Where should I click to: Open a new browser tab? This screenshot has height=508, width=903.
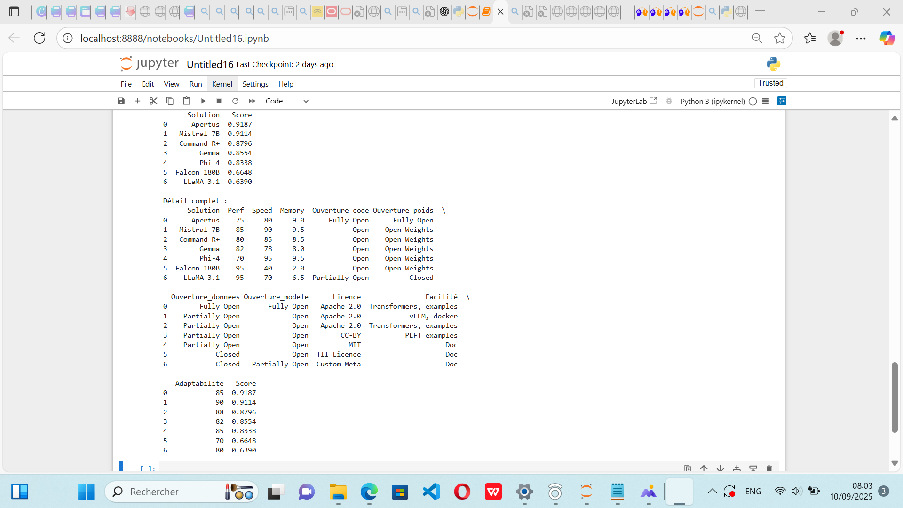(x=760, y=11)
